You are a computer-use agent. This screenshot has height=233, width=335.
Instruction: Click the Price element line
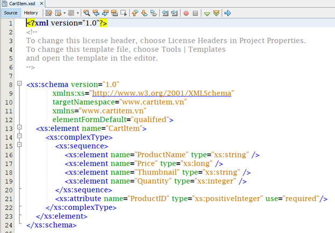pyautogui.click(x=144, y=163)
